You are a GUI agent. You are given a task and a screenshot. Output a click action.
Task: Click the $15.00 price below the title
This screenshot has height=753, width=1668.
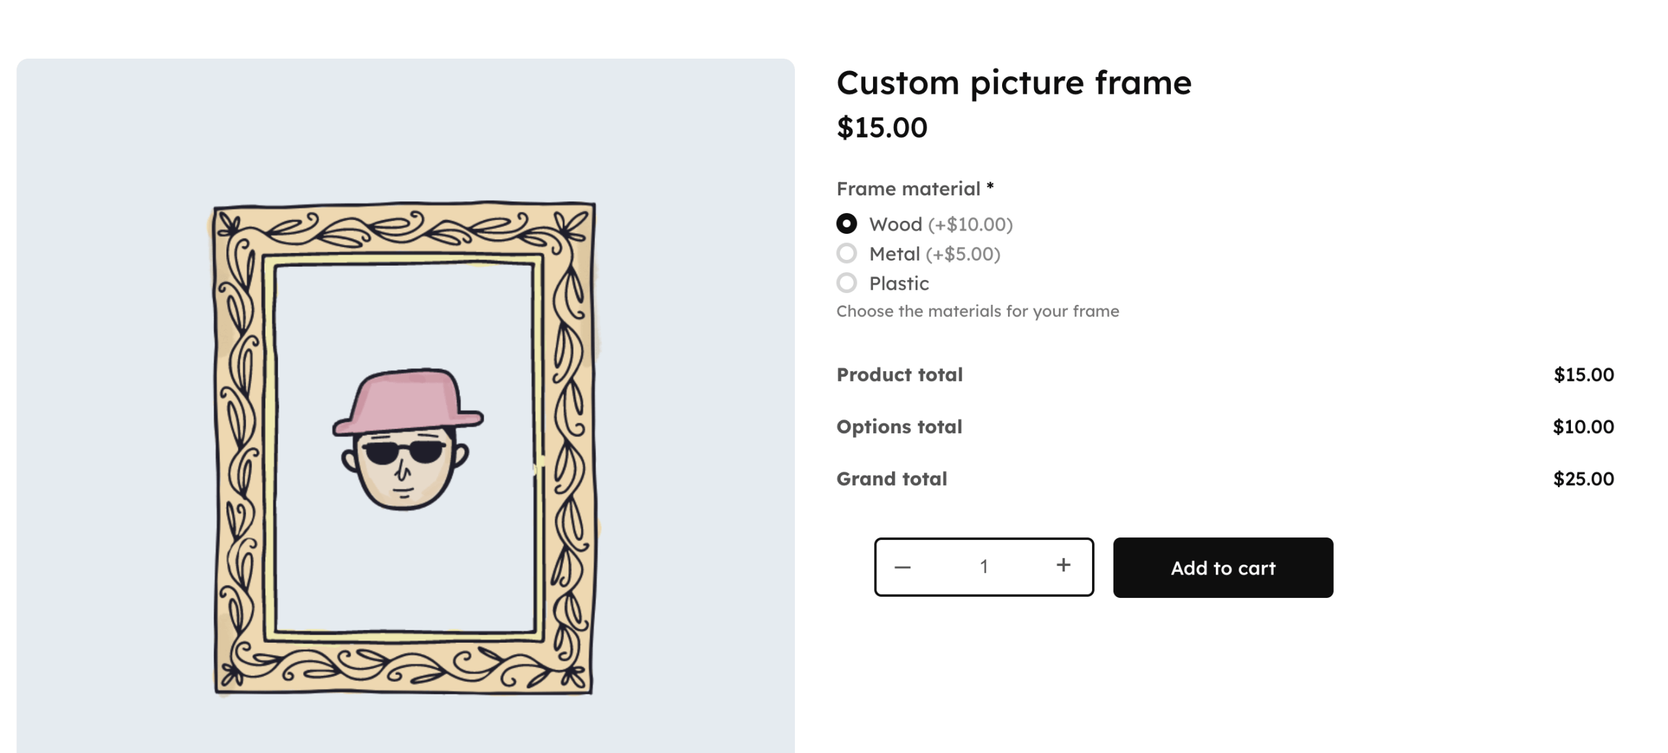882,128
